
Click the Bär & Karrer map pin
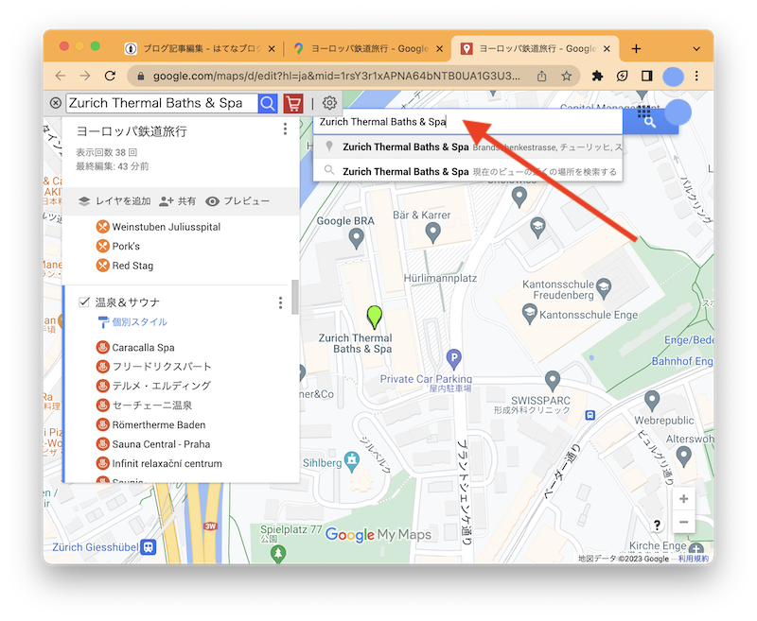click(432, 233)
